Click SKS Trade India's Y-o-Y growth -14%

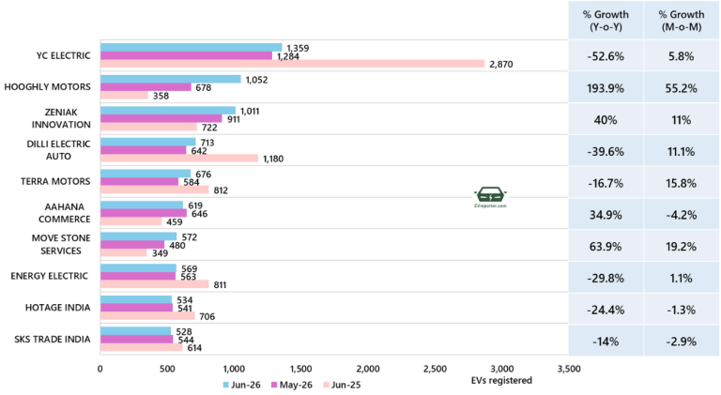606,342
